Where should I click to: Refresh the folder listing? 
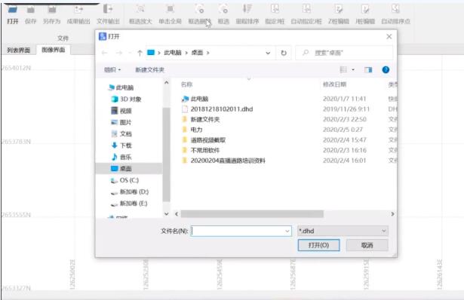coord(284,53)
